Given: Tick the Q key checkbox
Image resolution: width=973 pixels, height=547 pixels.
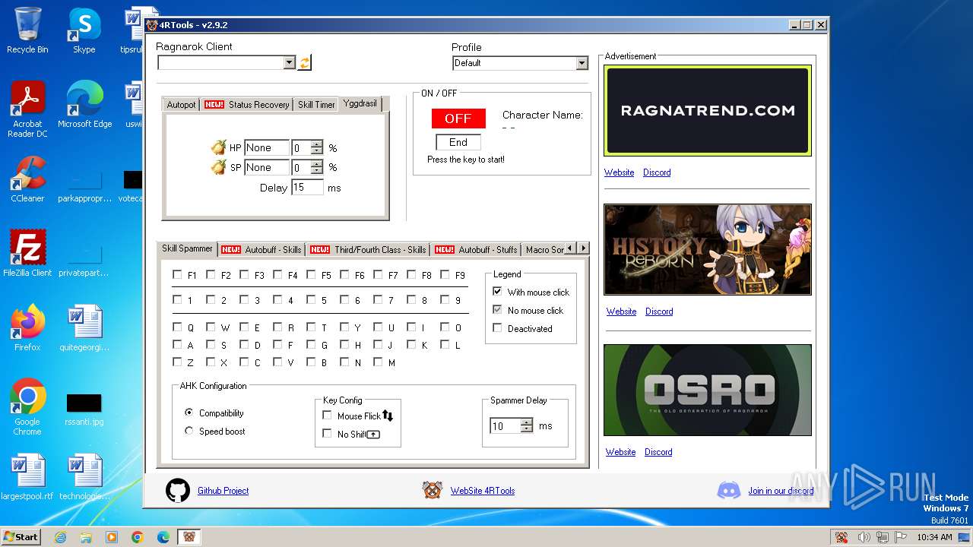Looking at the screenshot, I should [x=177, y=327].
